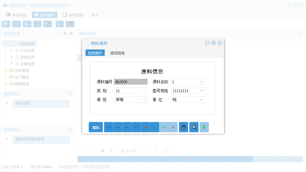
Task: Open print preview icon beside the printer
Action: coord(194,127)
